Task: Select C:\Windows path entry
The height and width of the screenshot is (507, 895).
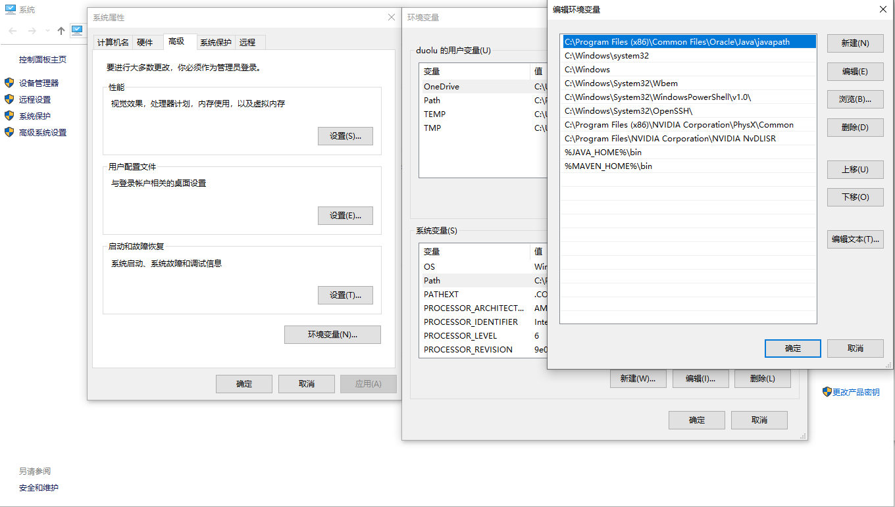Action: point(688,69)
